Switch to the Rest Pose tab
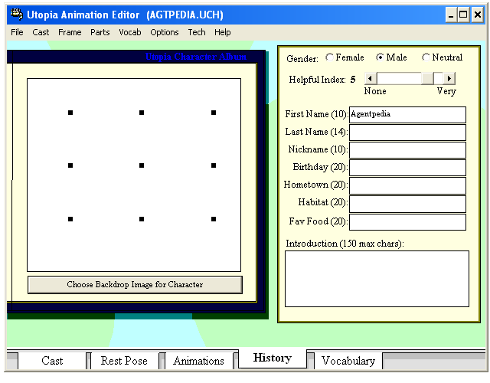This screenshot has width=490, height=383. [x=124, y=361]
